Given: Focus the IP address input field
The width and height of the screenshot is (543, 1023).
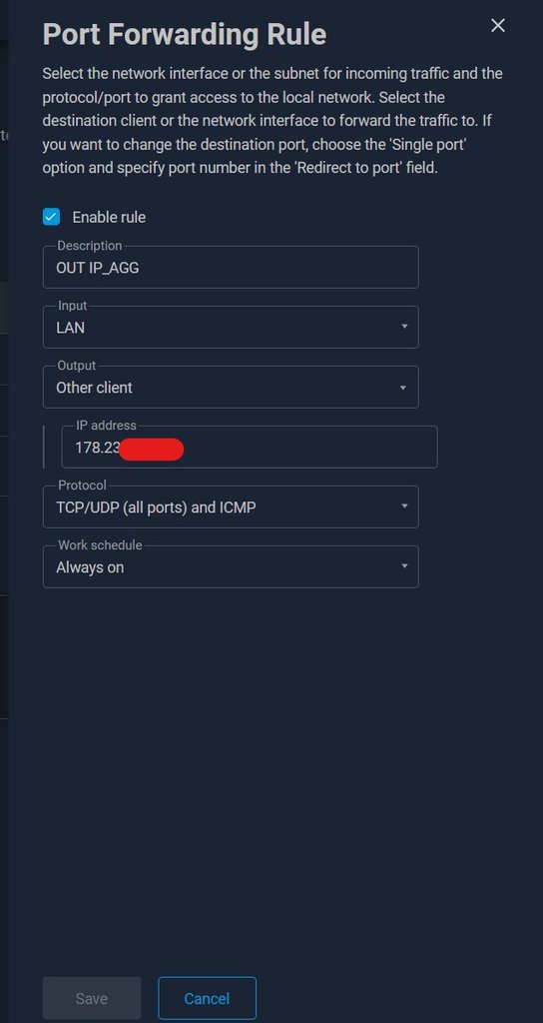Looking at the screenshot, I should click(250, 447).
